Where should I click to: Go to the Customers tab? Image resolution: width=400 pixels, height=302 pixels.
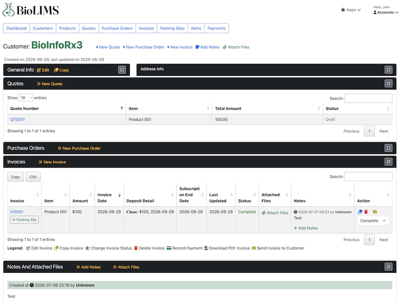tap(43, 28)
